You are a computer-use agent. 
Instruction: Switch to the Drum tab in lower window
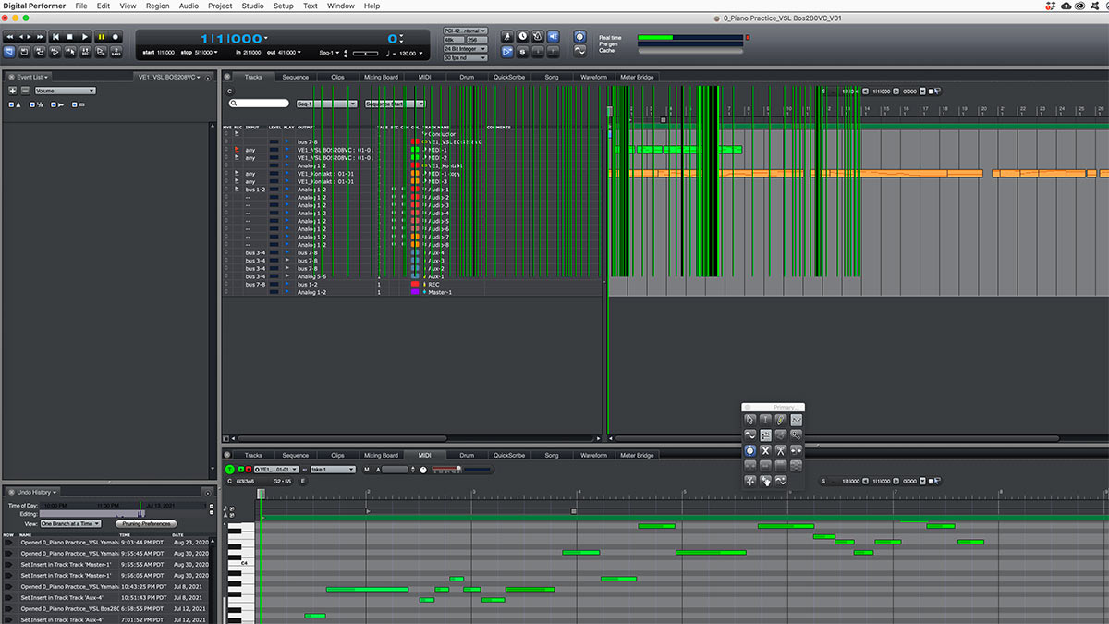click(x=467, y=456)
